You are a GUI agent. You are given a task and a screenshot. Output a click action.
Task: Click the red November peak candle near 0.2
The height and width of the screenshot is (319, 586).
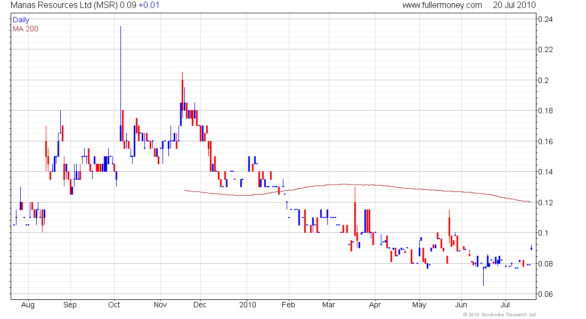182,95
